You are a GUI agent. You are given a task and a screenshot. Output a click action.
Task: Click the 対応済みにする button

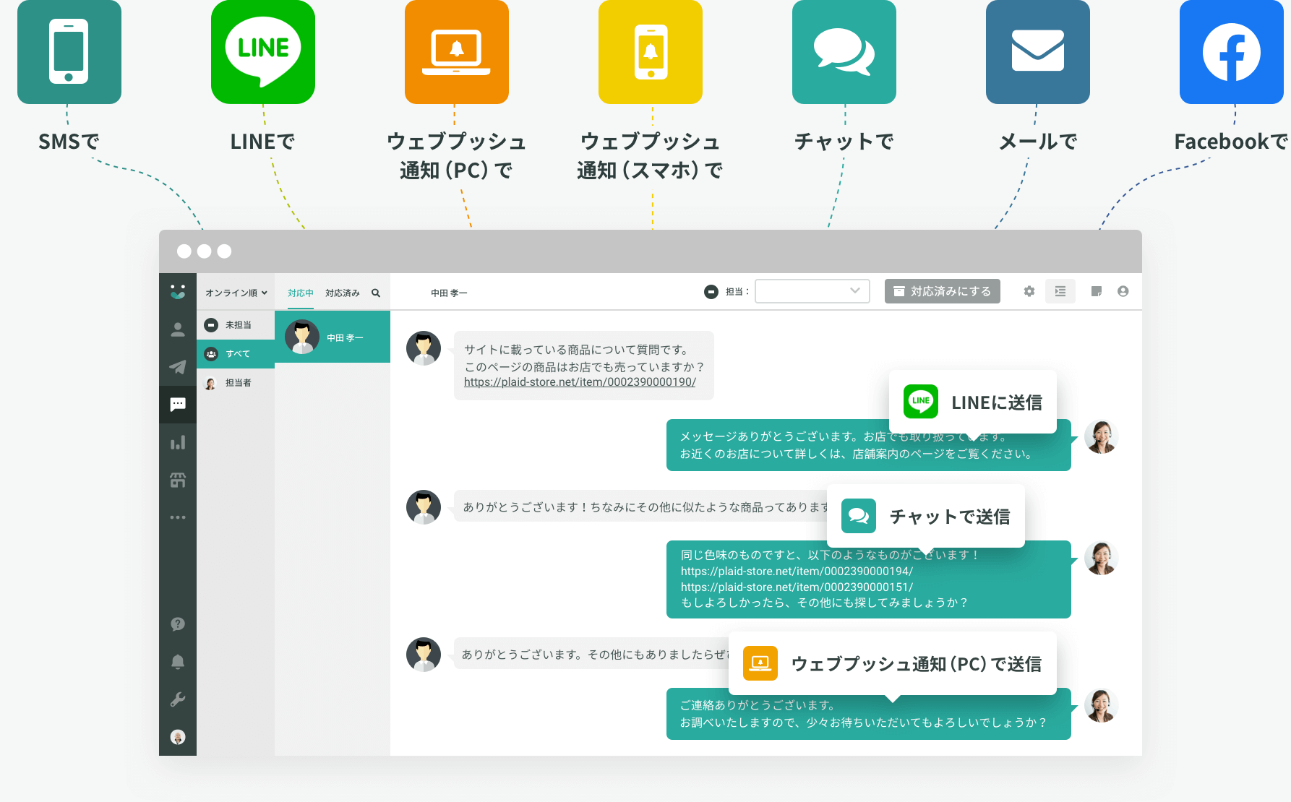click(x=943, y=291)
